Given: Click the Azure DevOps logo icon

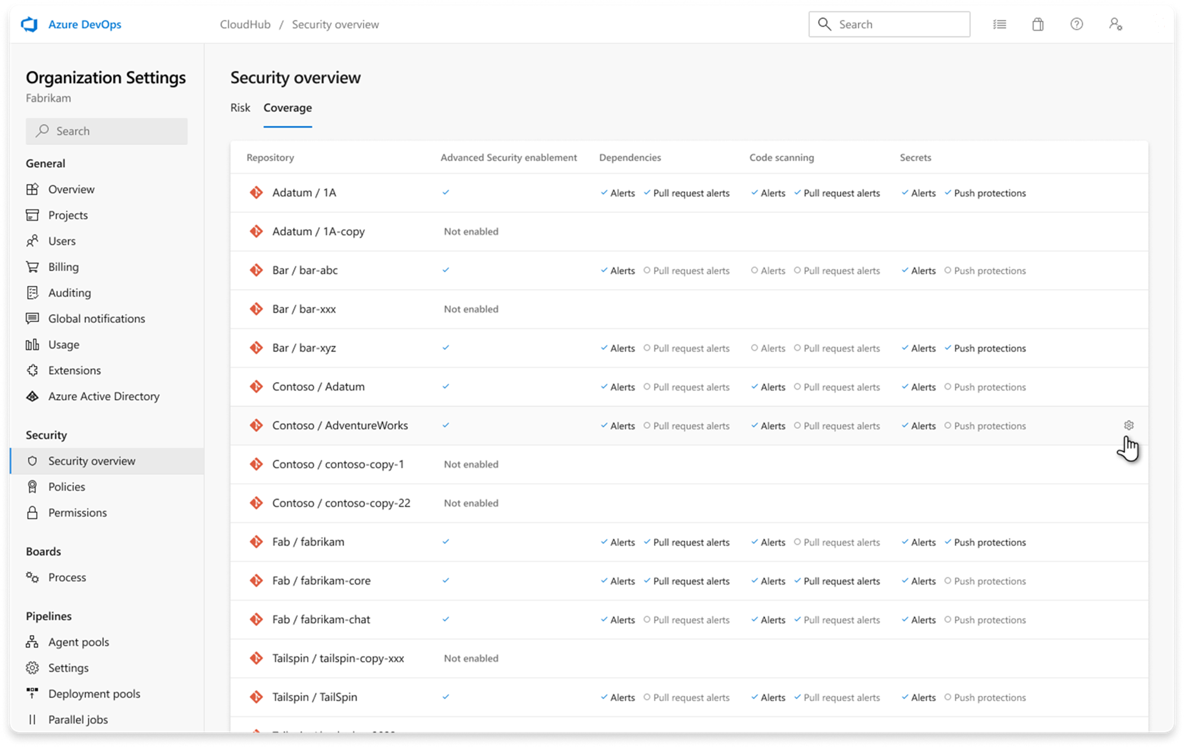Looking at the screenshot, I should pos(29,24).
